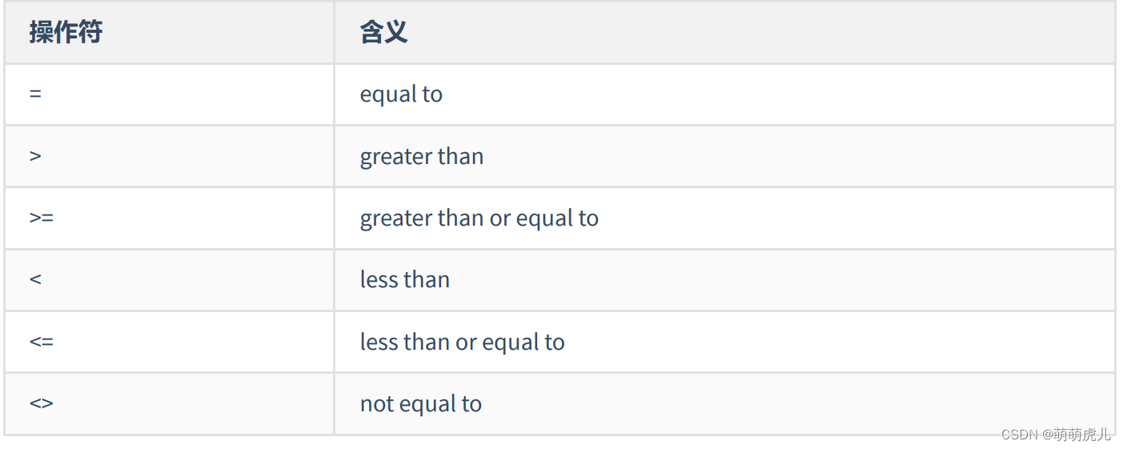Click the word 'less' in the fourth row
The width and height of the screenshot is (1123, 449).
[378, 279]
